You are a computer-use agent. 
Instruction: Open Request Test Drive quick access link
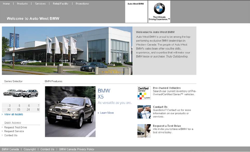pos(15,127)
